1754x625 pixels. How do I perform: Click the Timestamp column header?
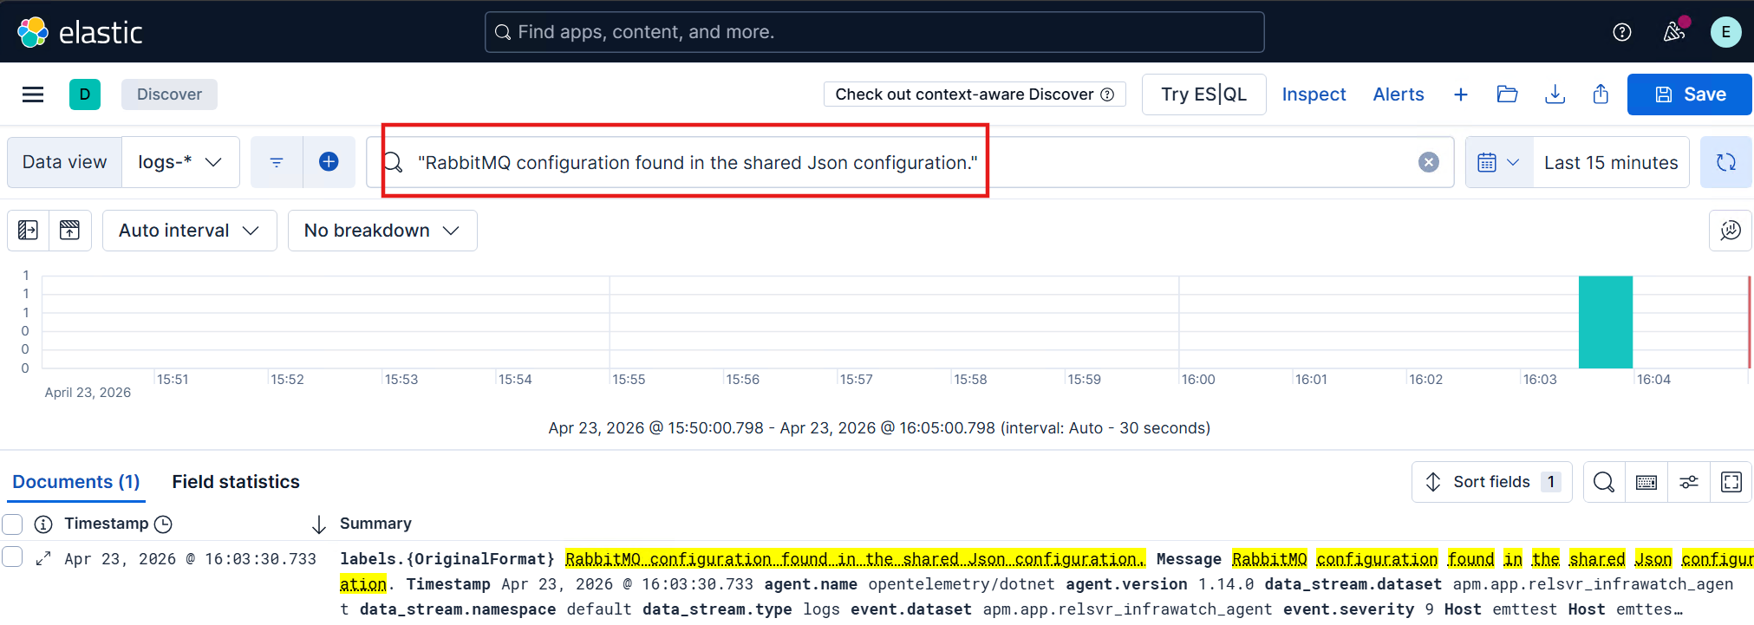pyautogui.click(x=107, y=524)
